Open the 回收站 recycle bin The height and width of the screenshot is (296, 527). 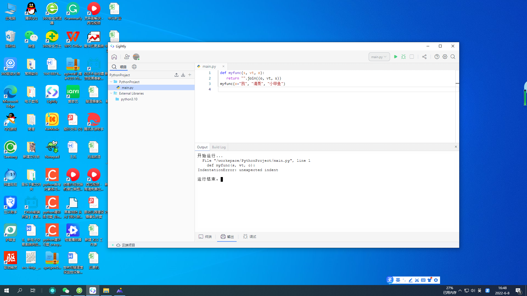10,39
